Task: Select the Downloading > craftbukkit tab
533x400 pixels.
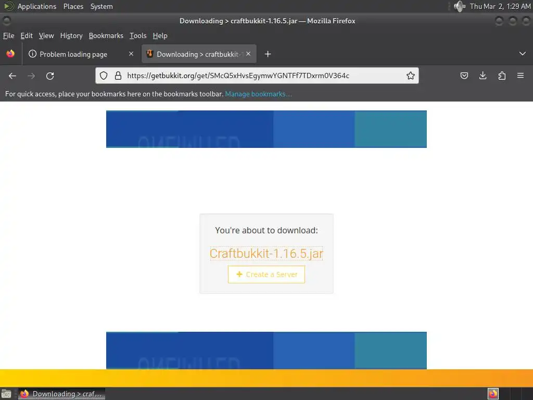Action: [199, 54]
